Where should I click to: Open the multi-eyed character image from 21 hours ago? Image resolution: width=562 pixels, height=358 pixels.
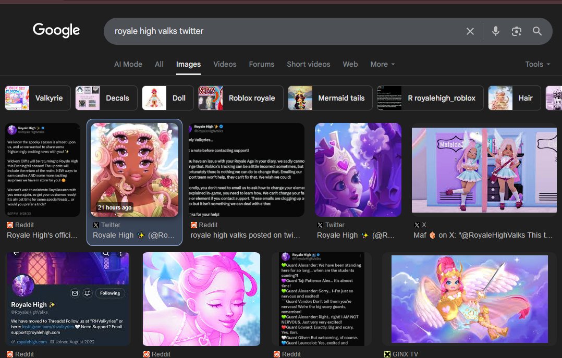[x=135, y=170]
